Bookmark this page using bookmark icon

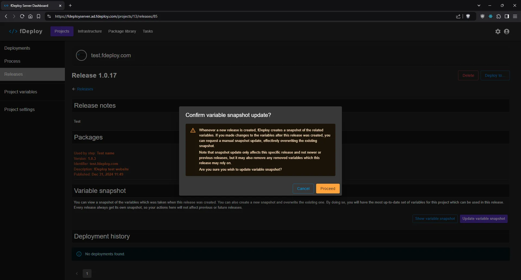[39, 16]
